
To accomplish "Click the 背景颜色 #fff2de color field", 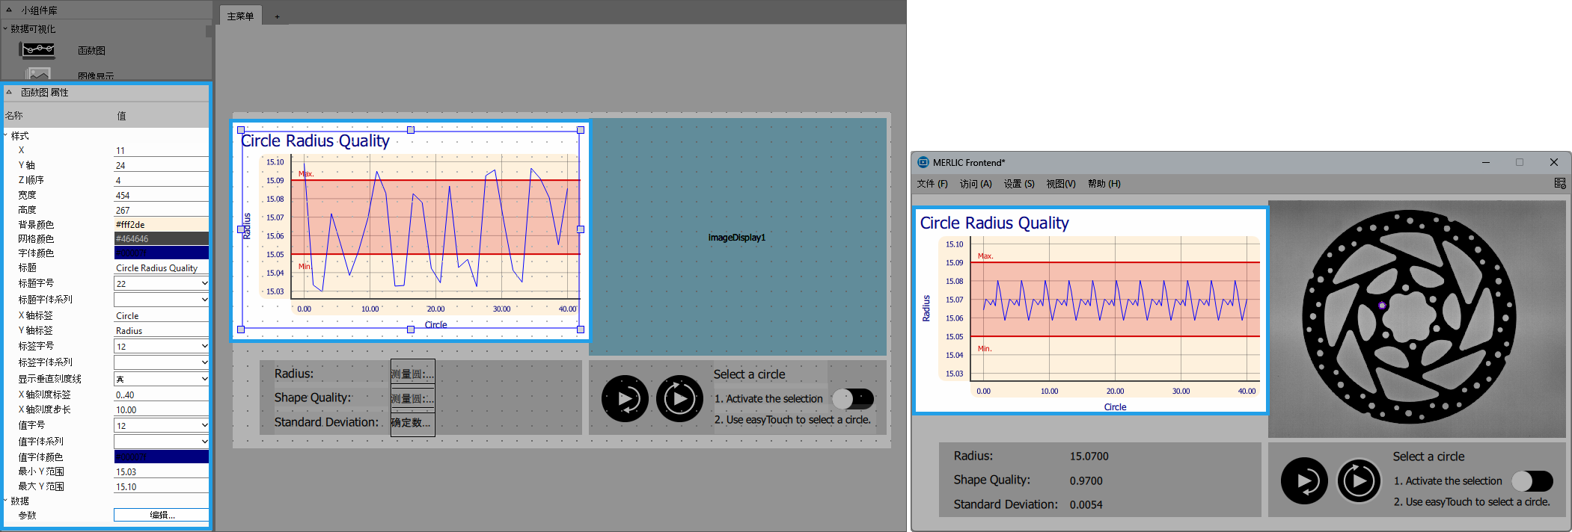I will 161,224.
